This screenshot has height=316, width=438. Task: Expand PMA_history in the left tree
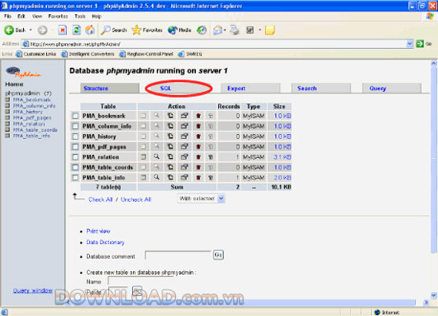(7, 112)
